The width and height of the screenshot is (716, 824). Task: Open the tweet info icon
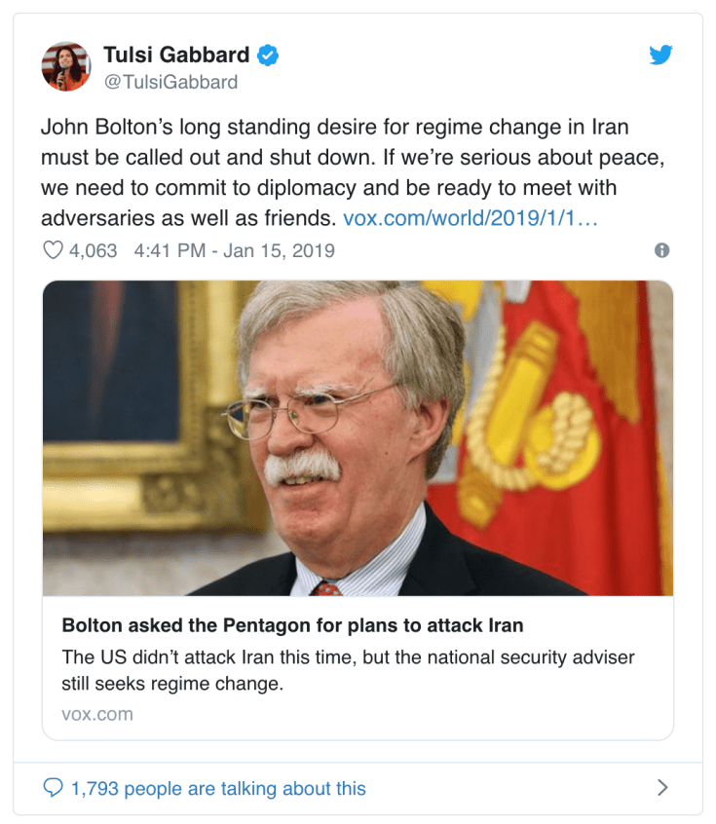tap(661, 250)
